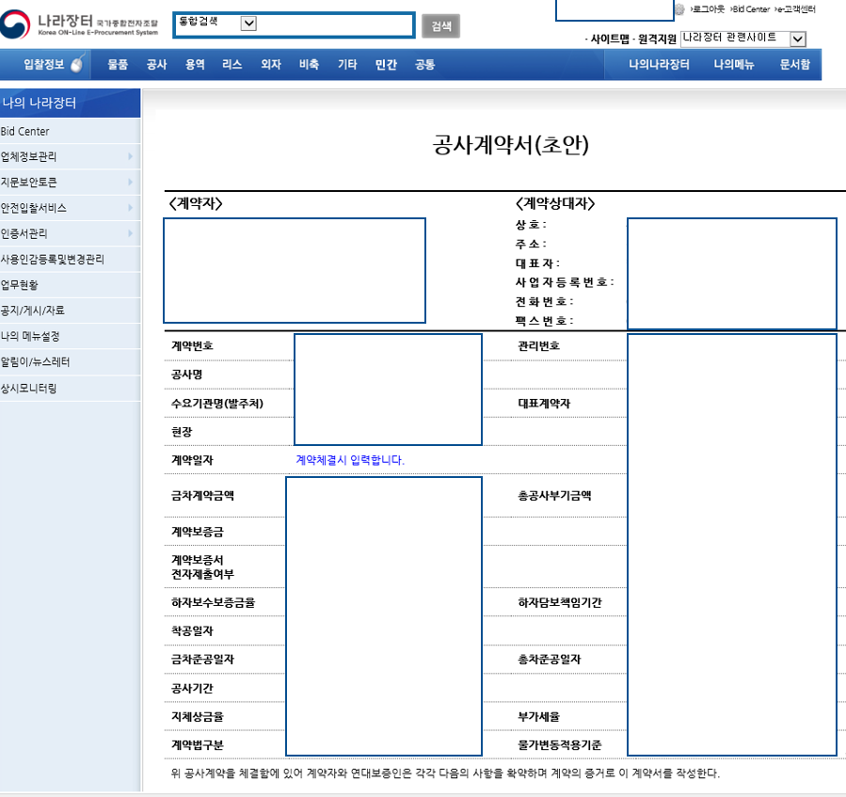Image resolution: width=846 pixels, height=797 pixels.
Task: Open the 사이트맵 link
Action: pos(610,39)
